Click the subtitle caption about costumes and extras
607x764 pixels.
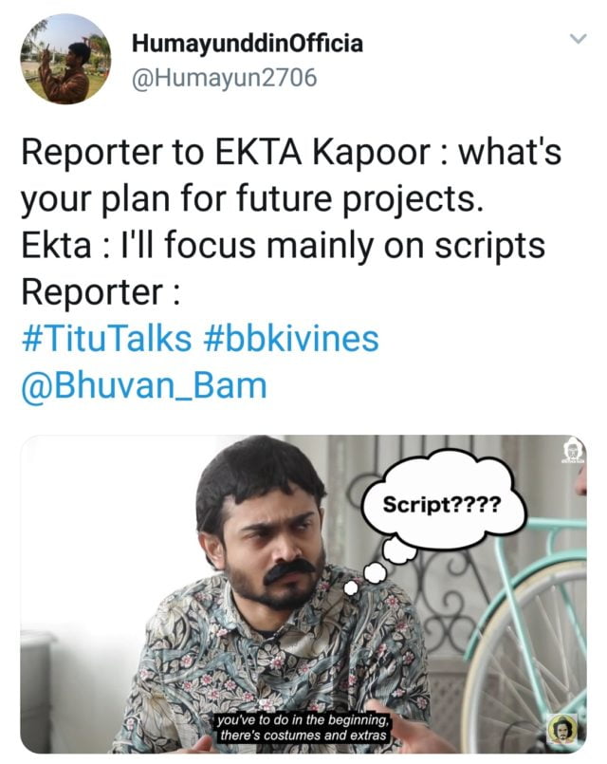(x=299, y=730)
